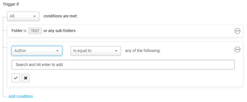
Task: Confirm the condition with the checkmark button
Action: (x=16, y=78)
